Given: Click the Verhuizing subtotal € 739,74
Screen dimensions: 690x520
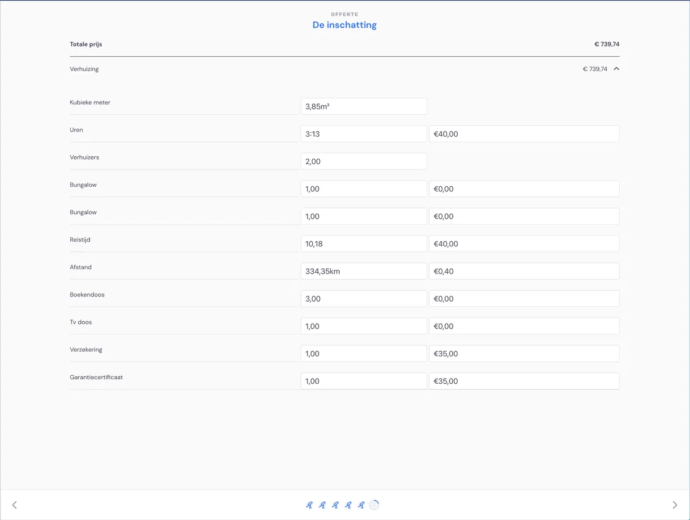Looking at the screenshot, I should click(x=595, y=69).
